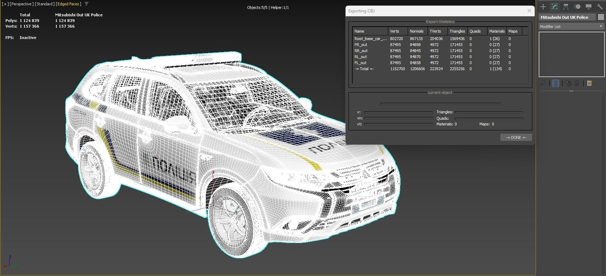The image size is (606, 276).
Task: Open the Perspective viewport menu
Action: [22, 4]
